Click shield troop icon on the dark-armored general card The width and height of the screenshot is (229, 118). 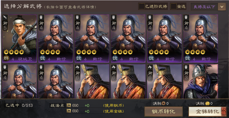click(x=186, y=67)
